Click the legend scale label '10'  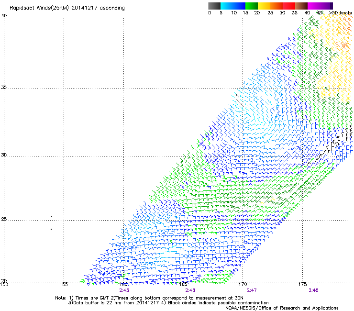tap(234, 13)
